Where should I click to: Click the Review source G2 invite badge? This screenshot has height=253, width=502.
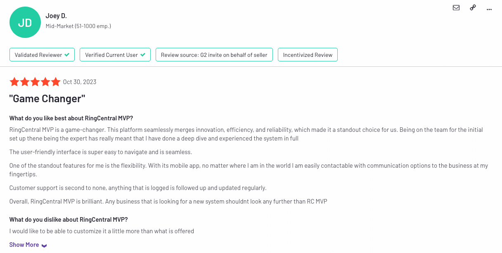coord(214,55)
